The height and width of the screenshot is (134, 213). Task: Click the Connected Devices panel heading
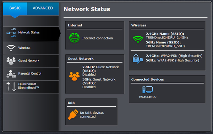click(148, 80)
